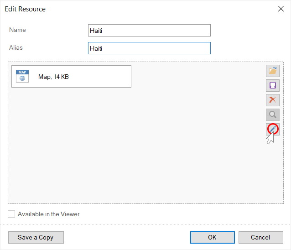Viewport: 291px width, 250px height.
Task: Click inside the Name input field
Action: (x=149, y=31)
